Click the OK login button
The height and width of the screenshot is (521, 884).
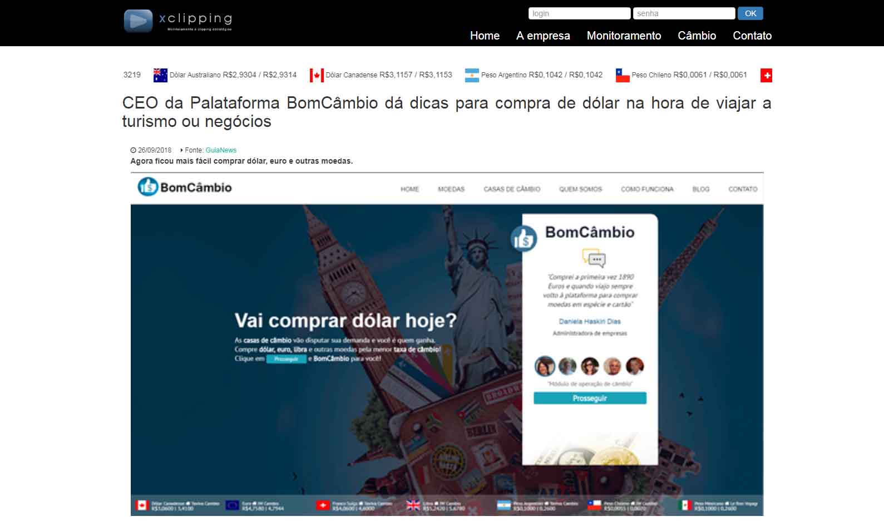click(750, 13)
